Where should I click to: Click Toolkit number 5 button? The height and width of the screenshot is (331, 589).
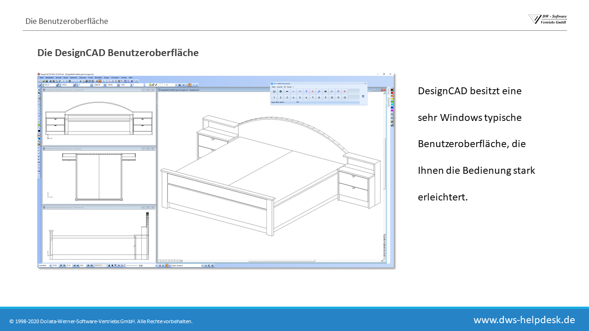coord(300,97)
